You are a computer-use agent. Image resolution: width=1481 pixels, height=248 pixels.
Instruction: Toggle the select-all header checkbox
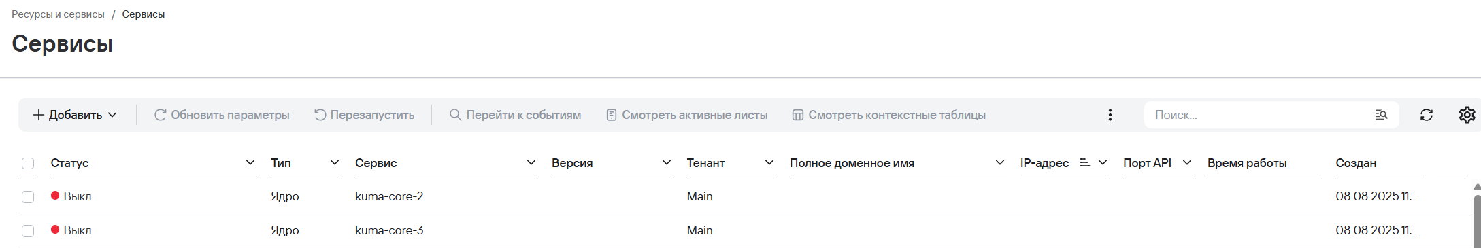tap(28, 163)
